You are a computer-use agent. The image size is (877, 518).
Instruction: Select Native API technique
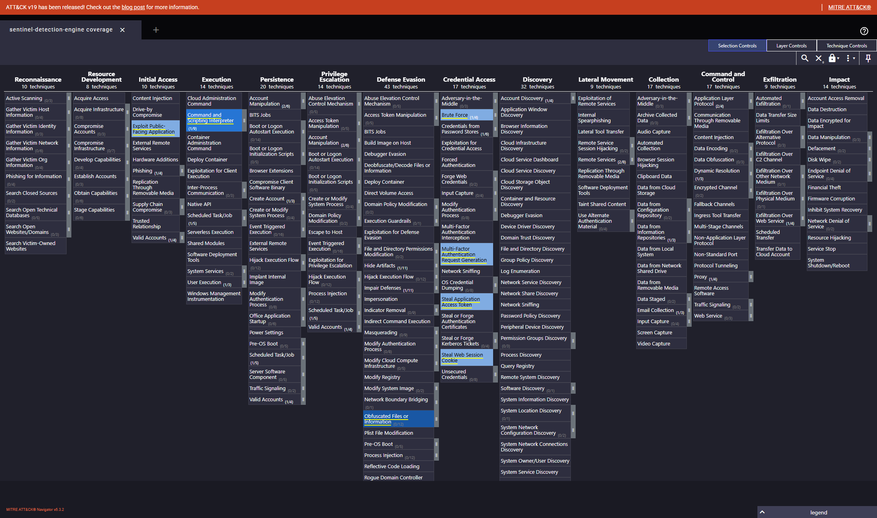(214, 204)
